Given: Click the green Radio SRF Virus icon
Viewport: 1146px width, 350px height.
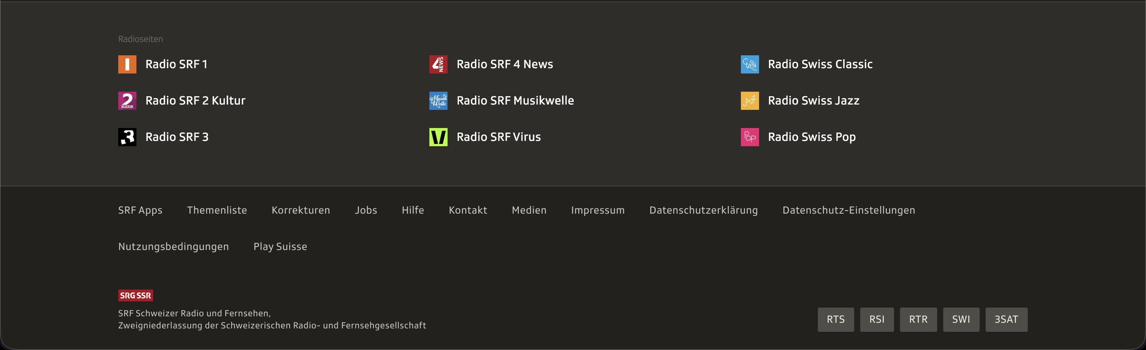Looking at the screenshot, I should (x=438, y=137).
